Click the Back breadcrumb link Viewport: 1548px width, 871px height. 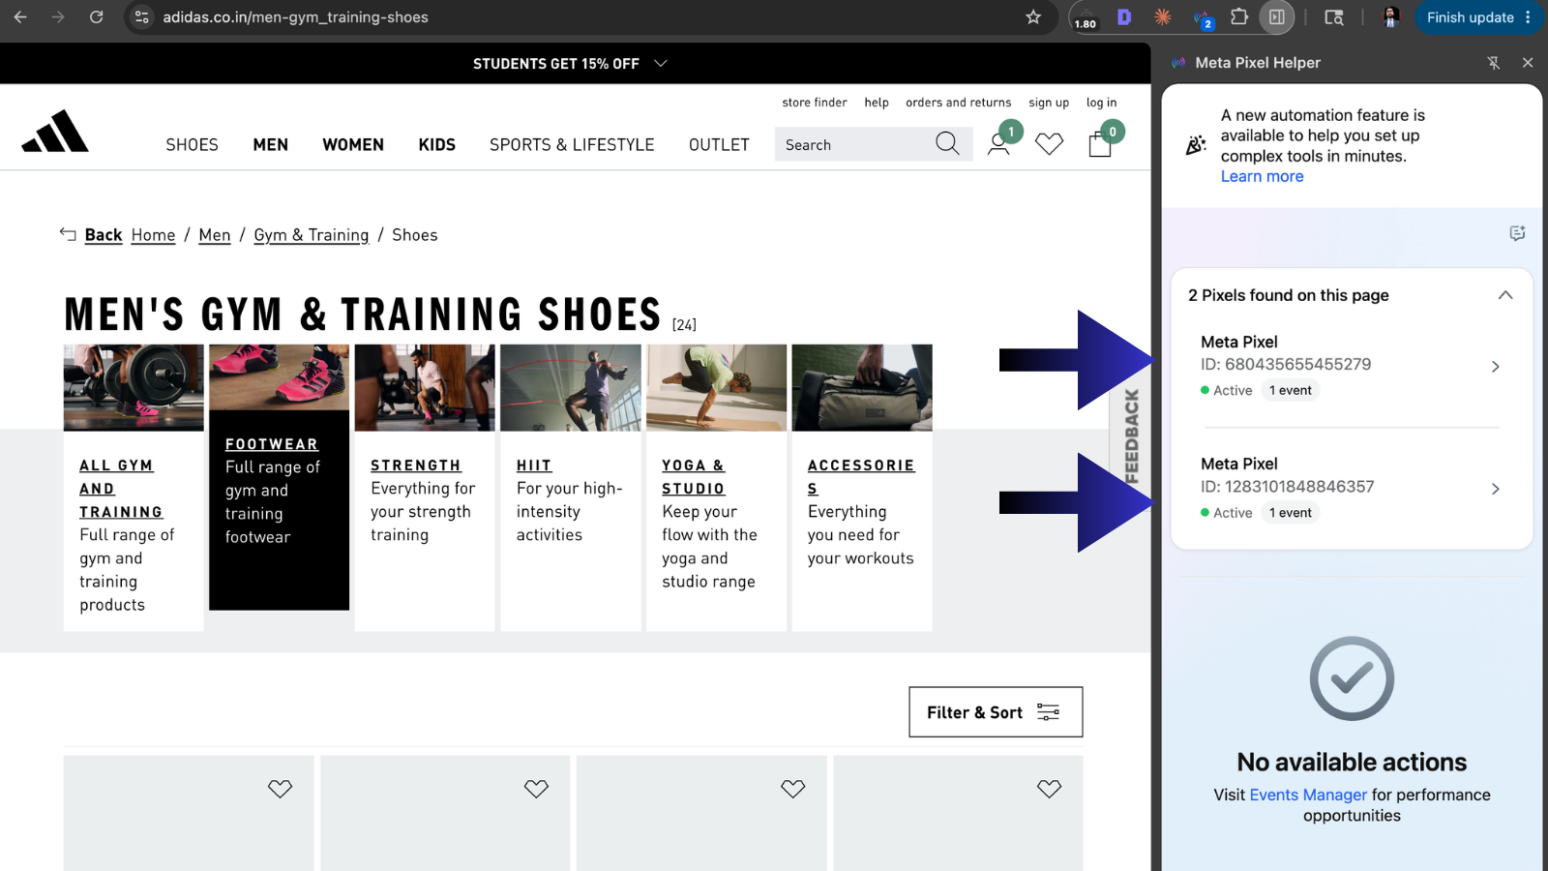coord(103,235)
